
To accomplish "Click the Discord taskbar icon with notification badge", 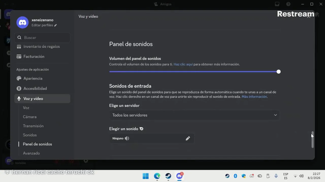I will click(180, 176).
